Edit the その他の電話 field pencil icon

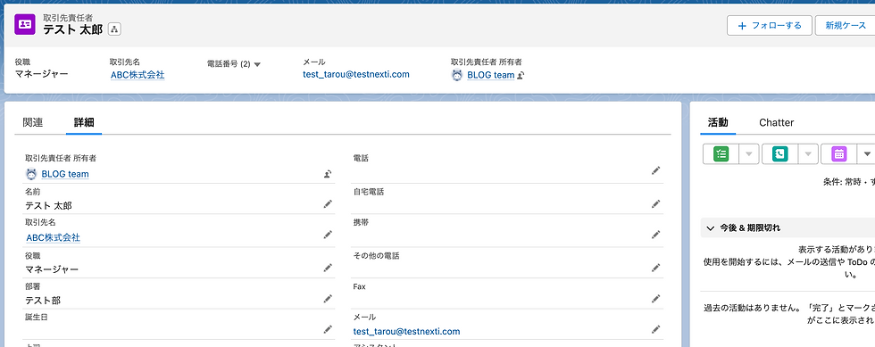[x=655, y=269]
